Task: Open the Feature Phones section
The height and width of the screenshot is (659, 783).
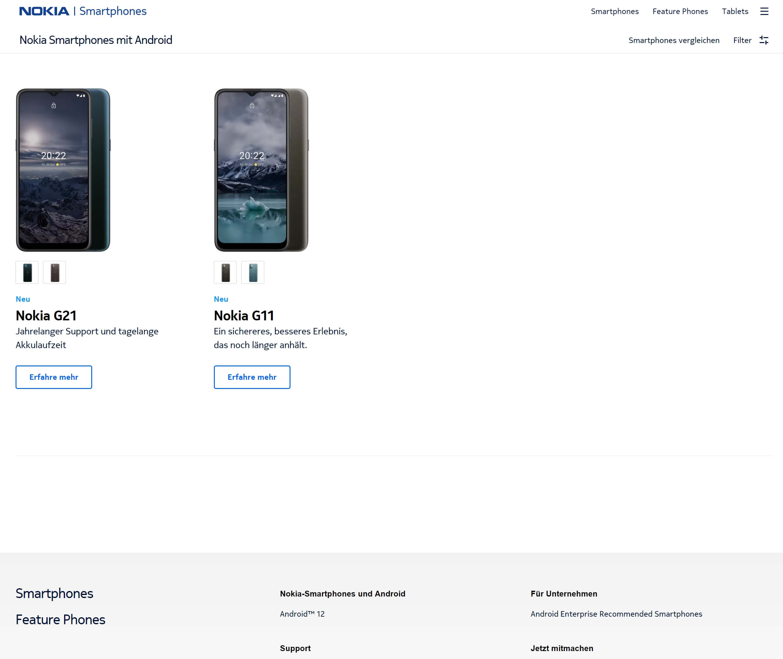Action: tap(680, 11)
